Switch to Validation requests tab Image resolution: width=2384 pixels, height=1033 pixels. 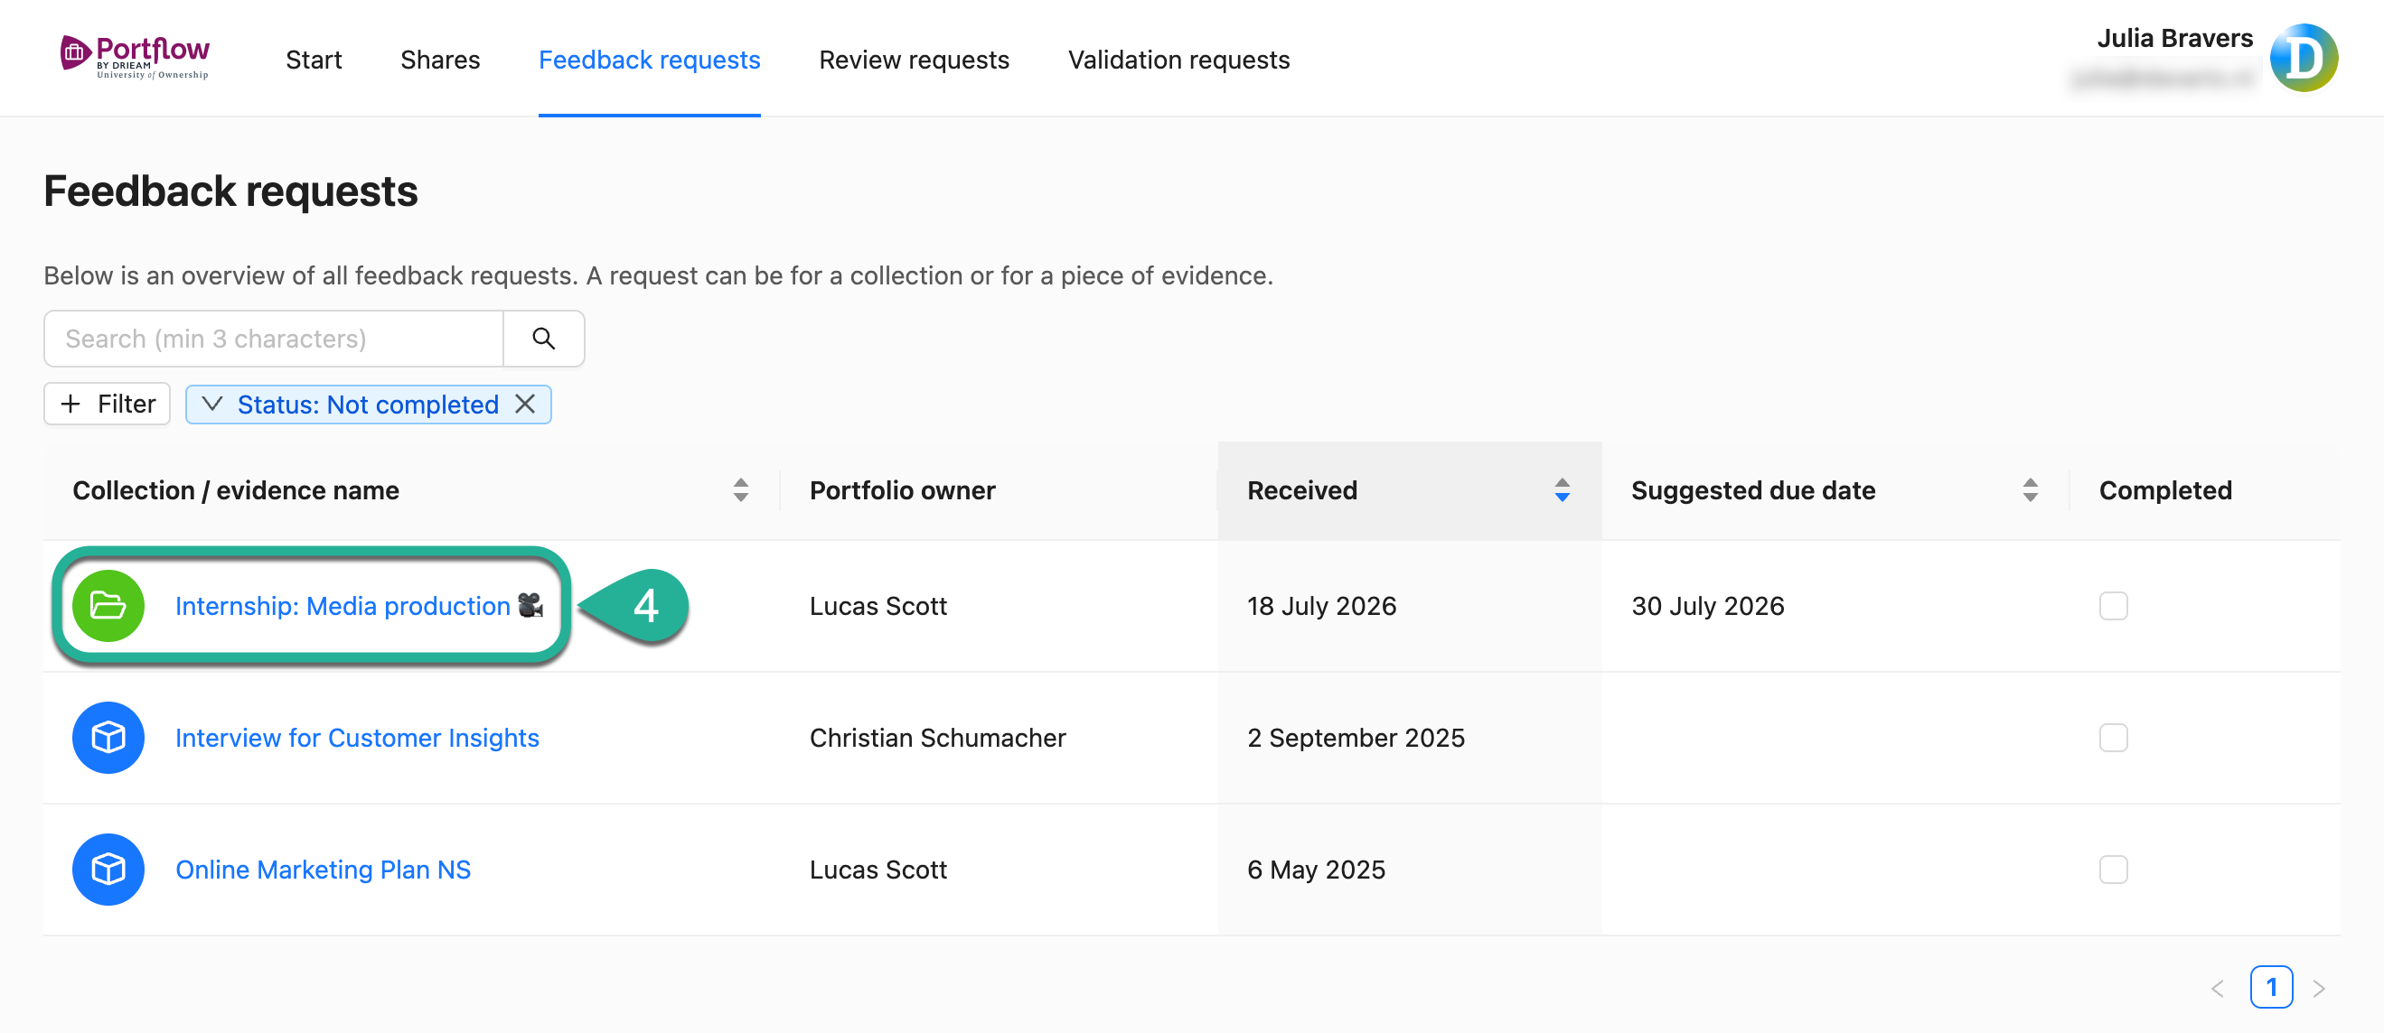[1179, 60]
